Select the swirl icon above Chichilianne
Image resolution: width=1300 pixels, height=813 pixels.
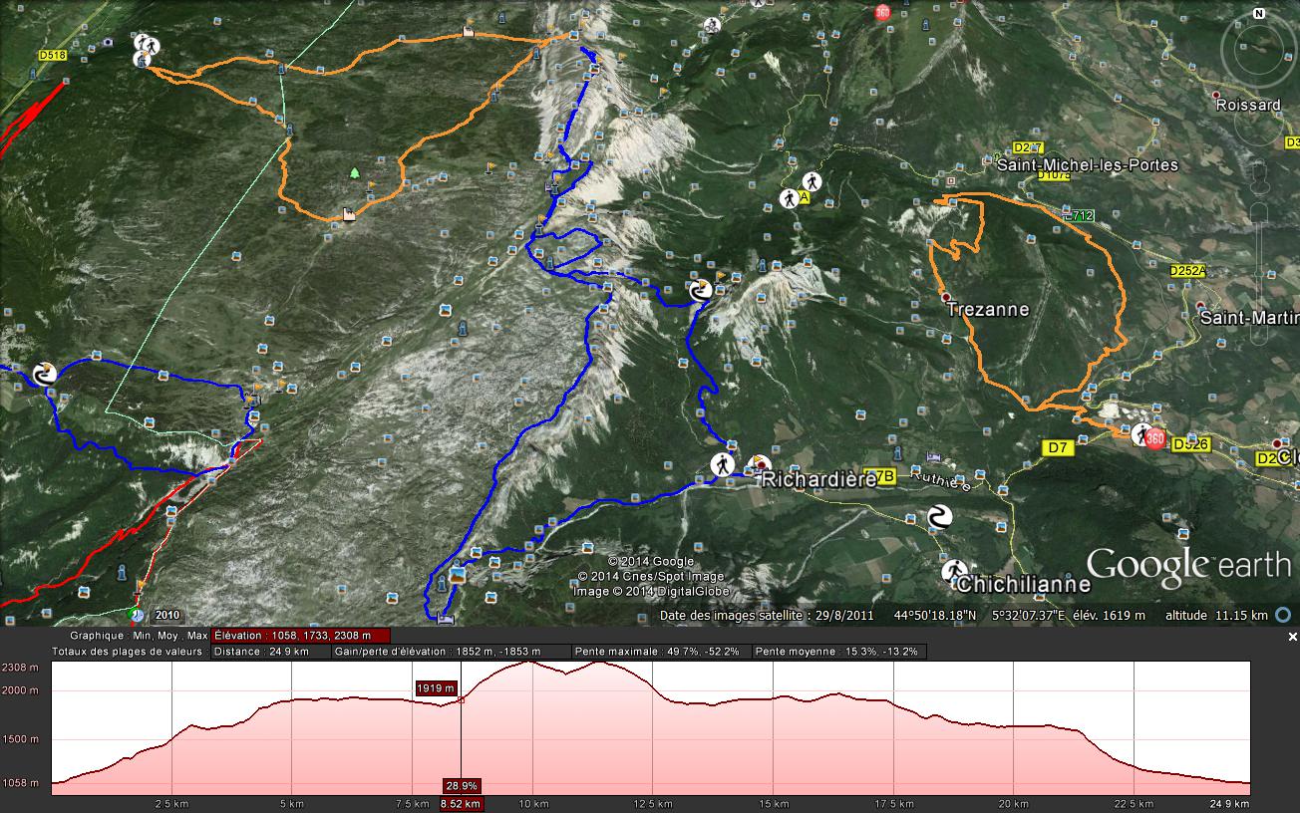tap(938, 516)
